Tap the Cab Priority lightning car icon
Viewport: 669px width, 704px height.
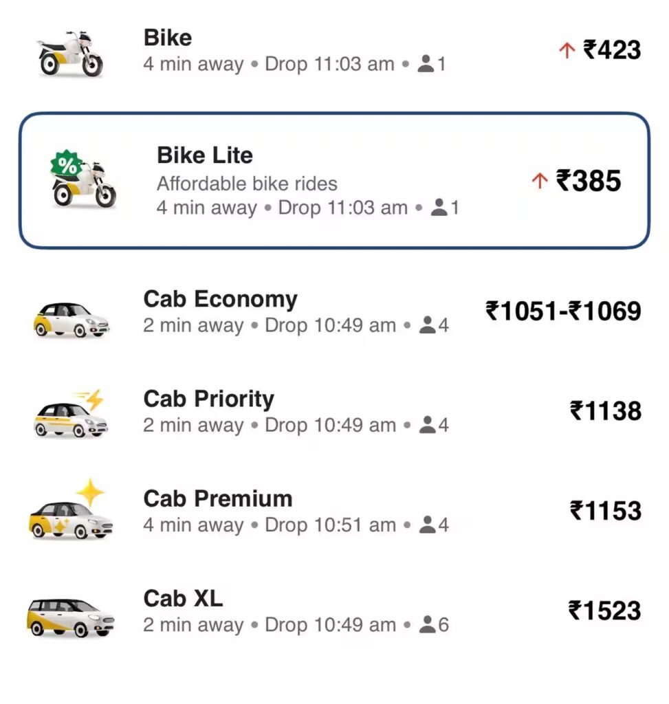(x=71, y=414)
